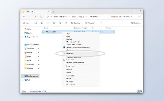Toggle the Detalhes pane button
Screen dimensions: 164x101
135,23
